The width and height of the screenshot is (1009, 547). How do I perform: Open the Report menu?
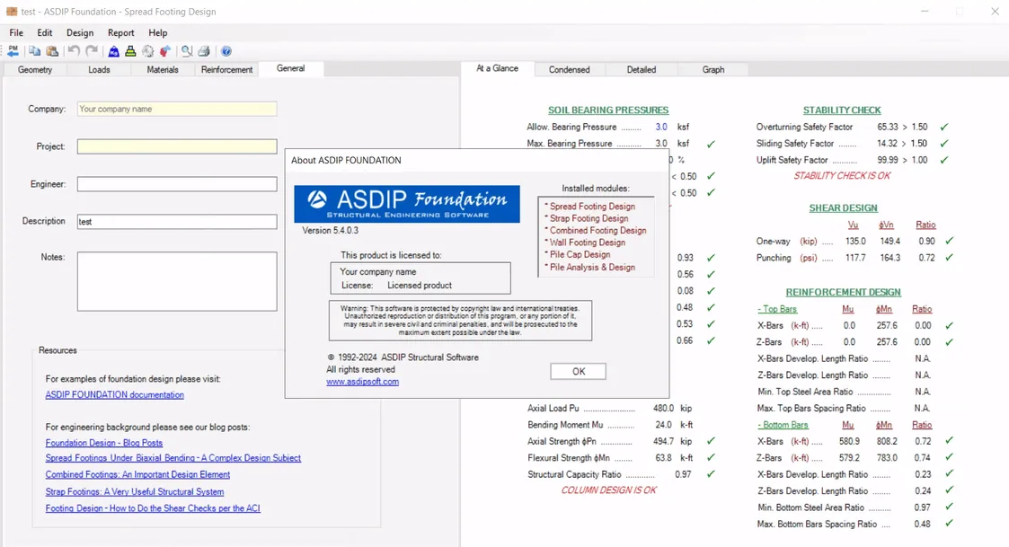click(x=121, y=33)
